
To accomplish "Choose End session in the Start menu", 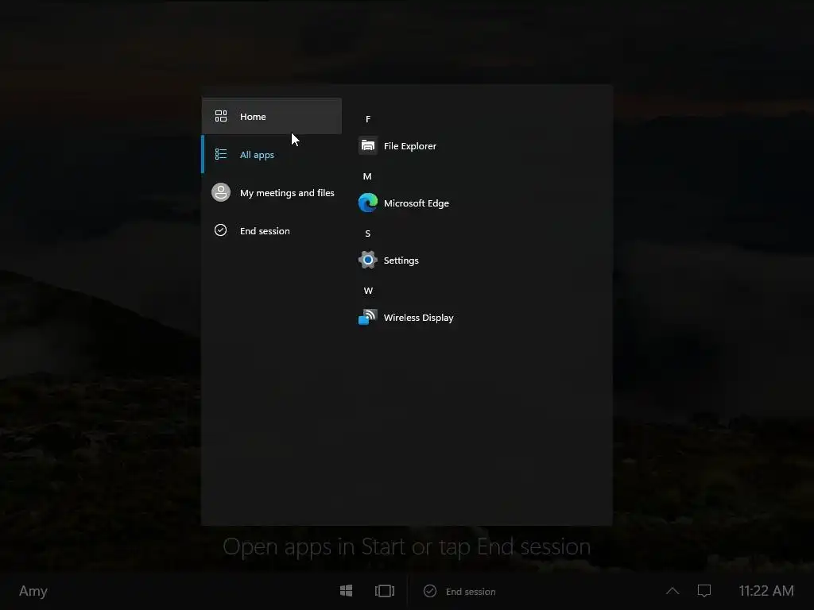I will coord(272,231).
